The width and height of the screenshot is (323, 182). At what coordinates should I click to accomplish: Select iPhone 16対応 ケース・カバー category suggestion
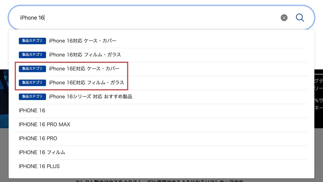pyautogui.click(x=161, y=41)
